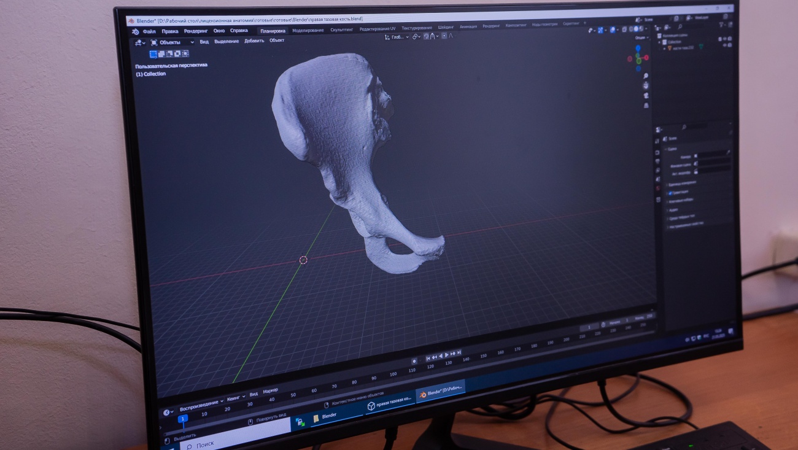Click the auto keying record button

pyautogui.click(x=414, y=361)
